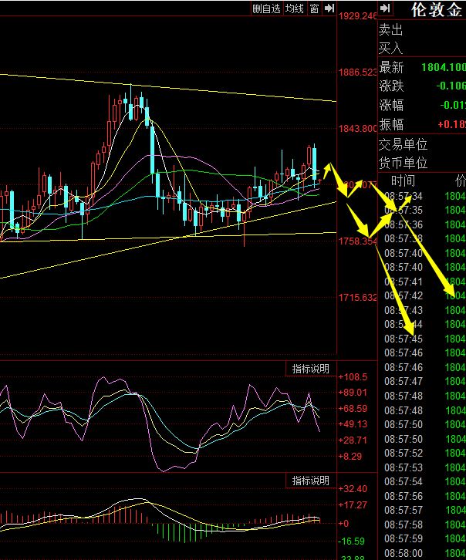Click the 1715.632 price axis label

357,298
